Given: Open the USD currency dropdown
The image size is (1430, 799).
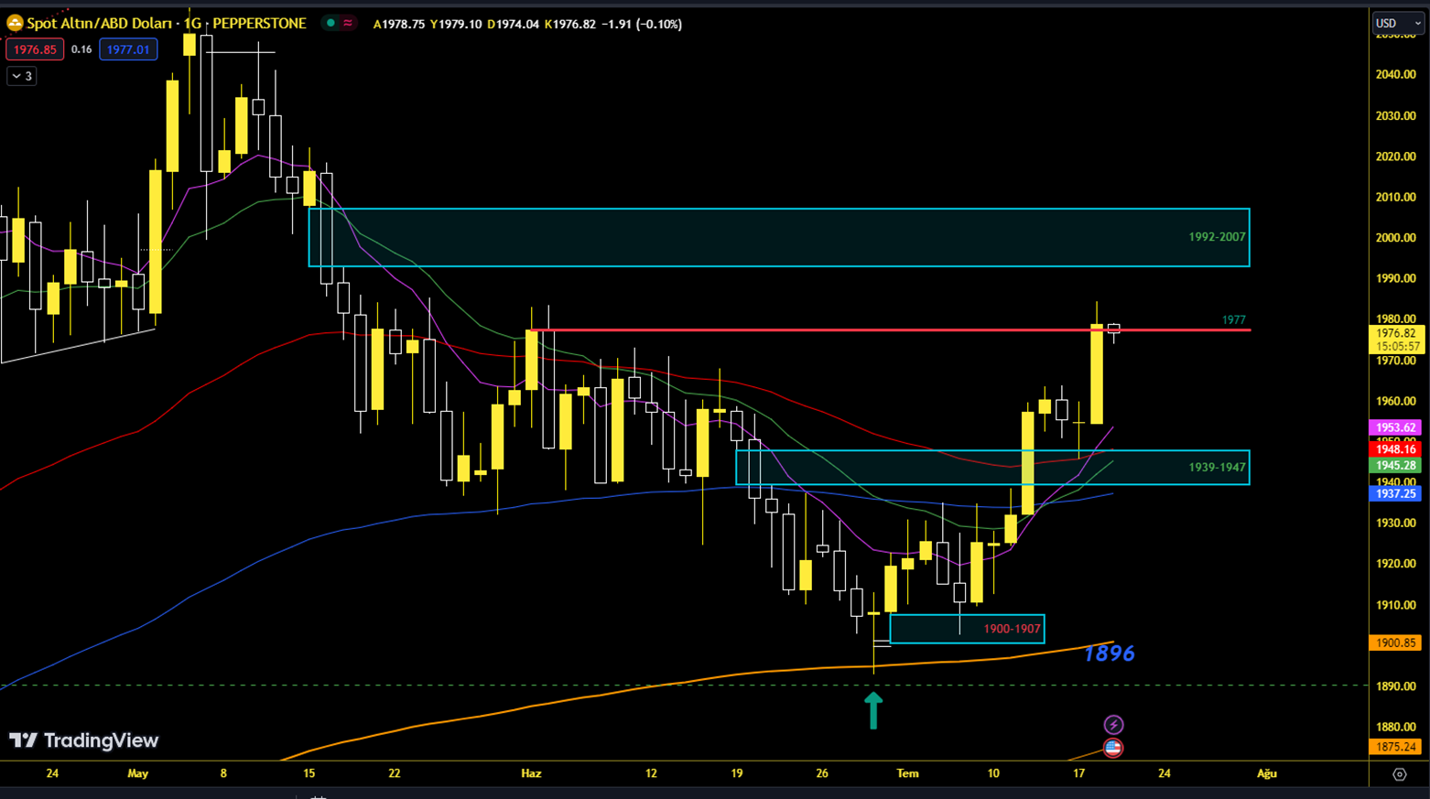Looking at the screenshot, I should pos(1398,24).
